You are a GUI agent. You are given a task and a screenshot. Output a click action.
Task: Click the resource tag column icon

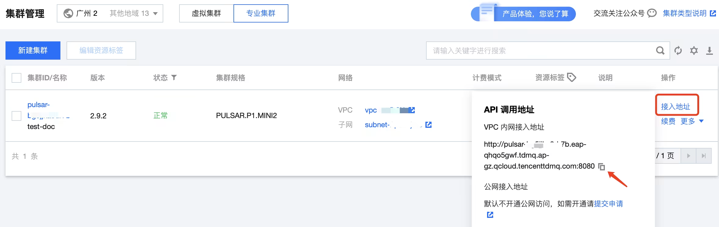tap(571, 78)
